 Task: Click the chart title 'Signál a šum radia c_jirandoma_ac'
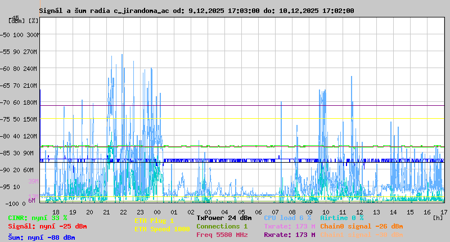click(x=104, y=11)
